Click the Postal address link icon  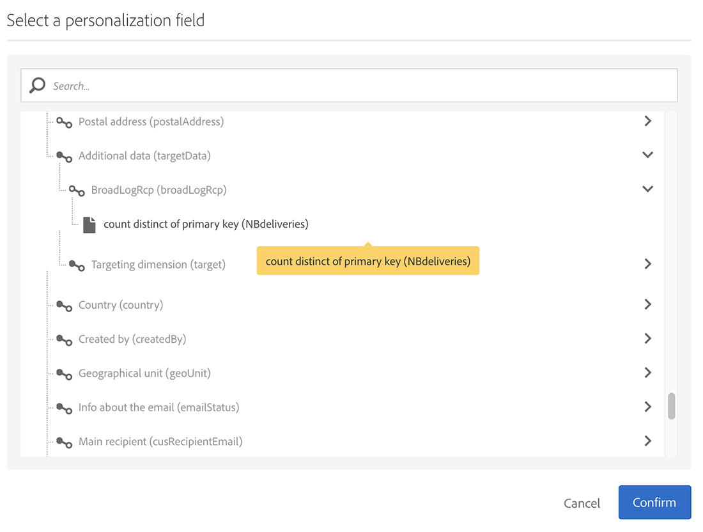[x=64, y=121]
